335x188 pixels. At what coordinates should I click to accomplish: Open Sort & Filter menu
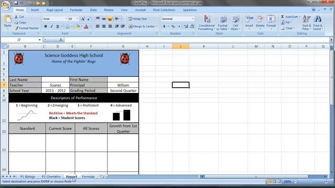click(307, 22)
